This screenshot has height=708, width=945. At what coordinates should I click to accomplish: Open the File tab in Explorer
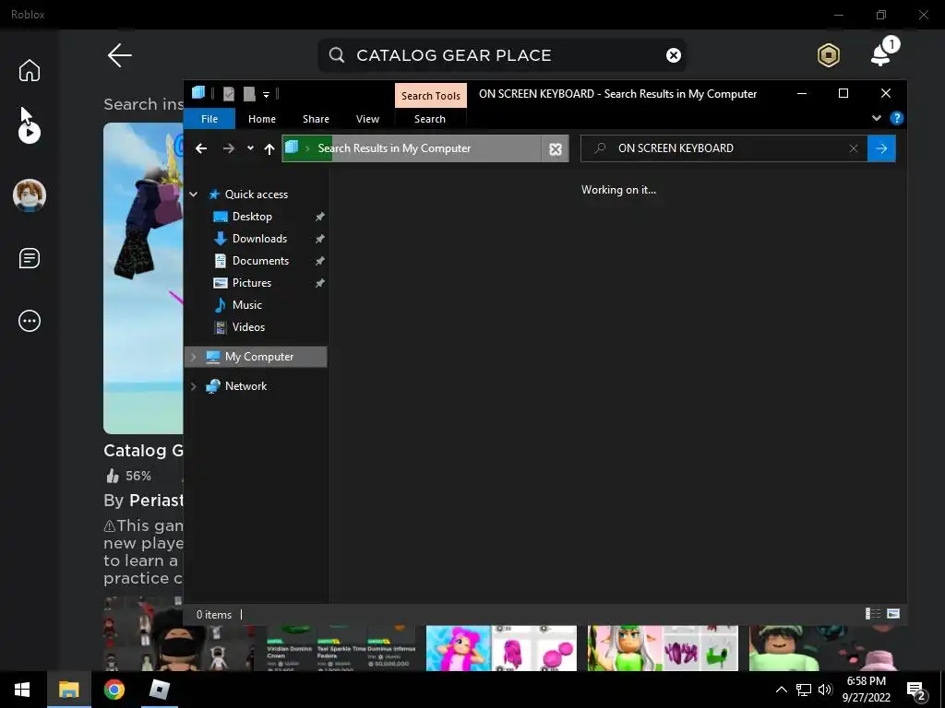point(209,119)
